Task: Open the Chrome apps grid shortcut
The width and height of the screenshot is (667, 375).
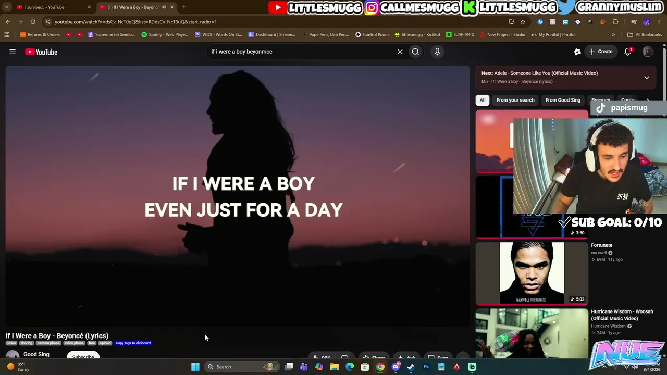Action: click(x=7, y=35)
